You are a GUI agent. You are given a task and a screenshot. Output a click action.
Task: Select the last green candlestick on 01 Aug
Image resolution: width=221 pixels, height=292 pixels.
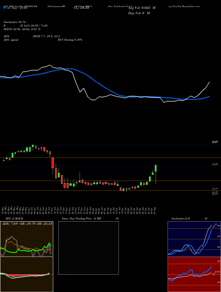pos(156,168)
